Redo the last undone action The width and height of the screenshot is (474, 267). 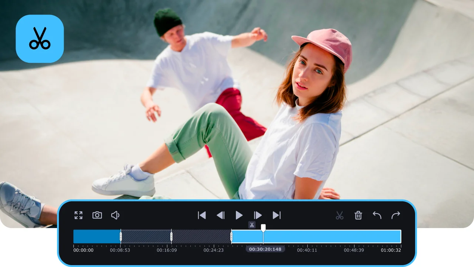(396, 215)
